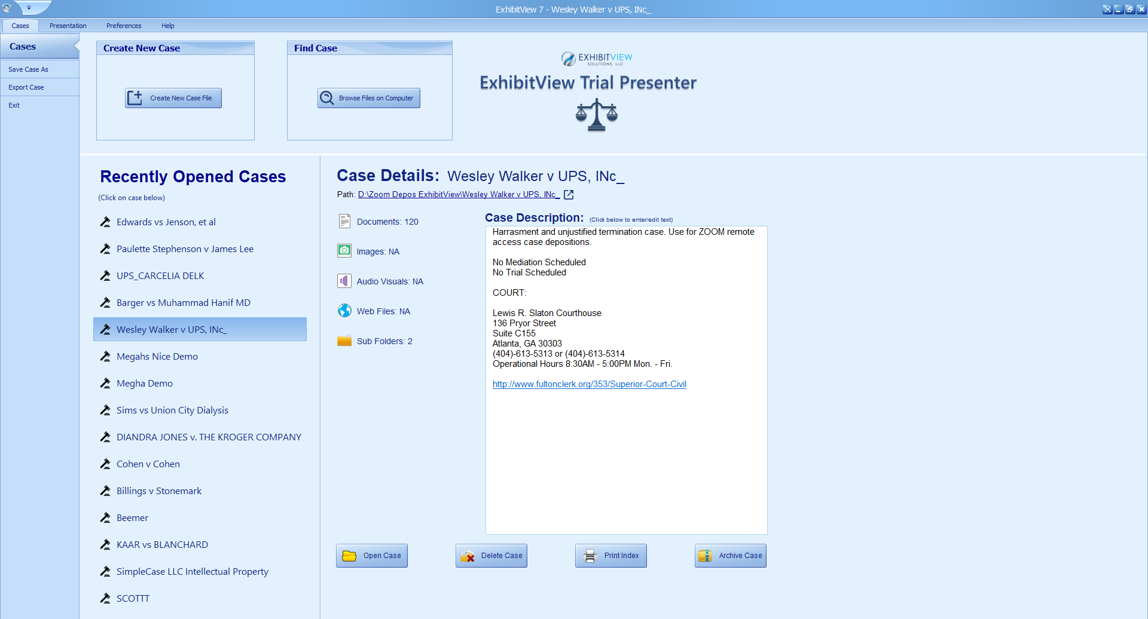Select the Megahs Nice Demo case
The width and height of the screenshot is (1148, 619).
coord(157,356)
